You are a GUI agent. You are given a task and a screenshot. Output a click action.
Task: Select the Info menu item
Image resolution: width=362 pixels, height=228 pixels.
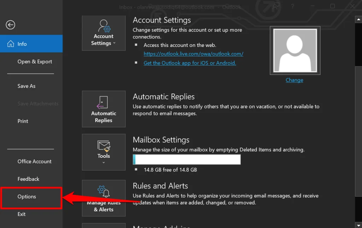click(x=31, y=43)
